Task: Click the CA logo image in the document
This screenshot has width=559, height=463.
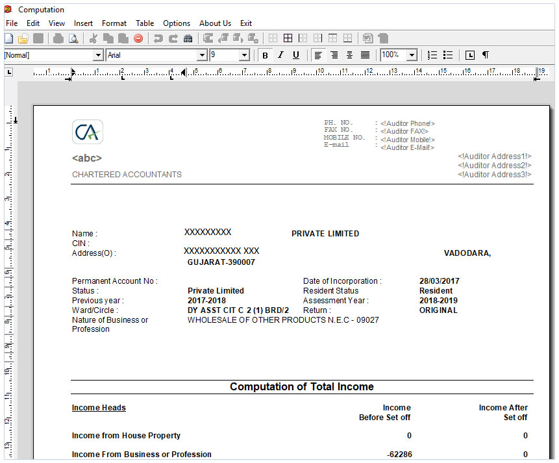Action: point(88,132)
